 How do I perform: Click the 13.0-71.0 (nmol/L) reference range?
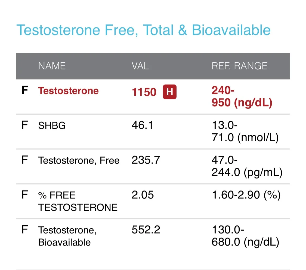245,131
